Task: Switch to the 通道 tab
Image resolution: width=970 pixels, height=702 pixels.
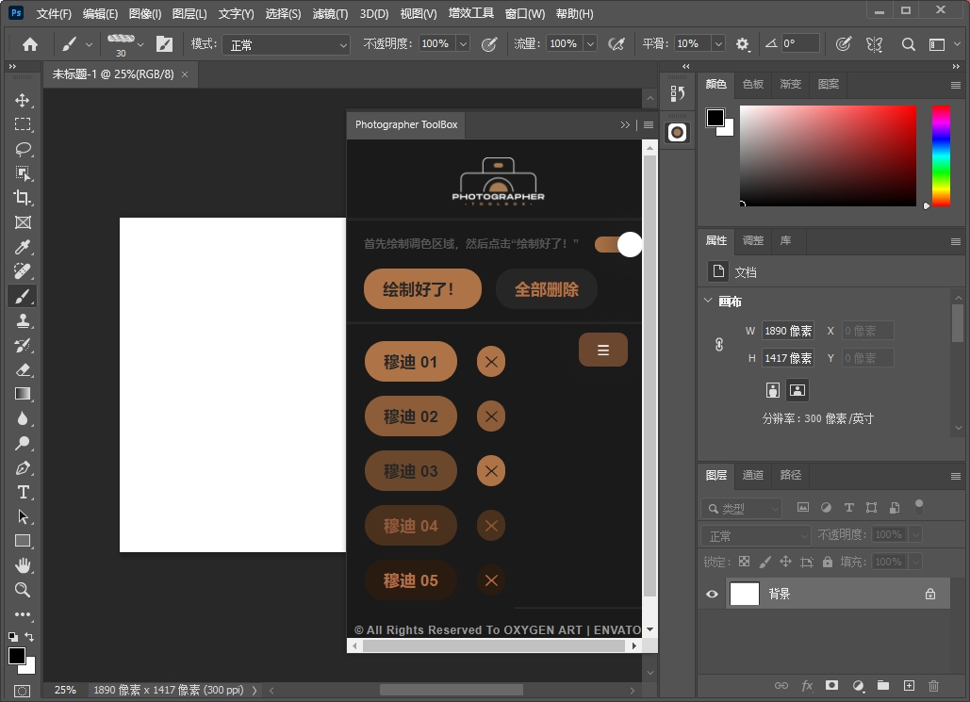Action: click(753, 475)
